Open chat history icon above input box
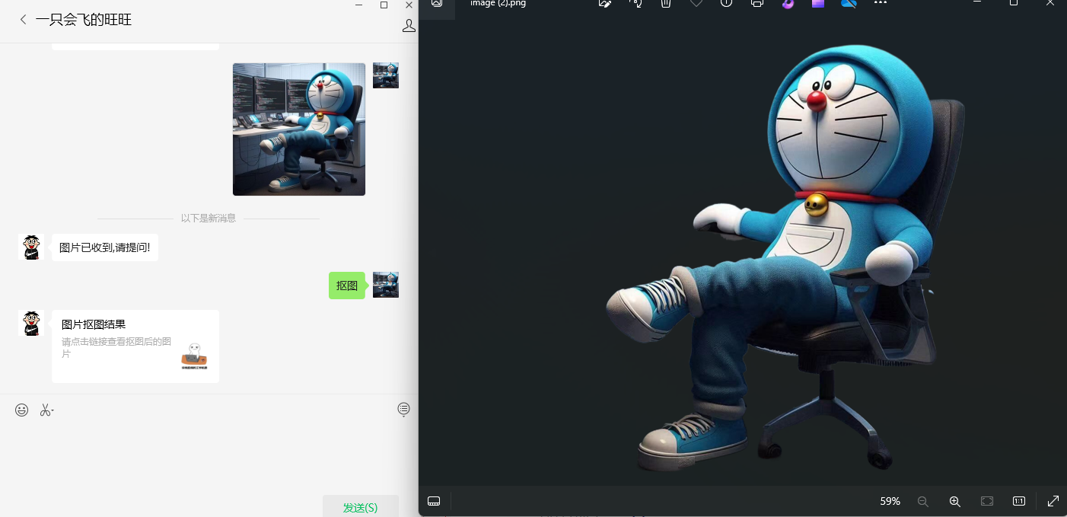This screenshot has width=1067, height=517. pos(404,410)
